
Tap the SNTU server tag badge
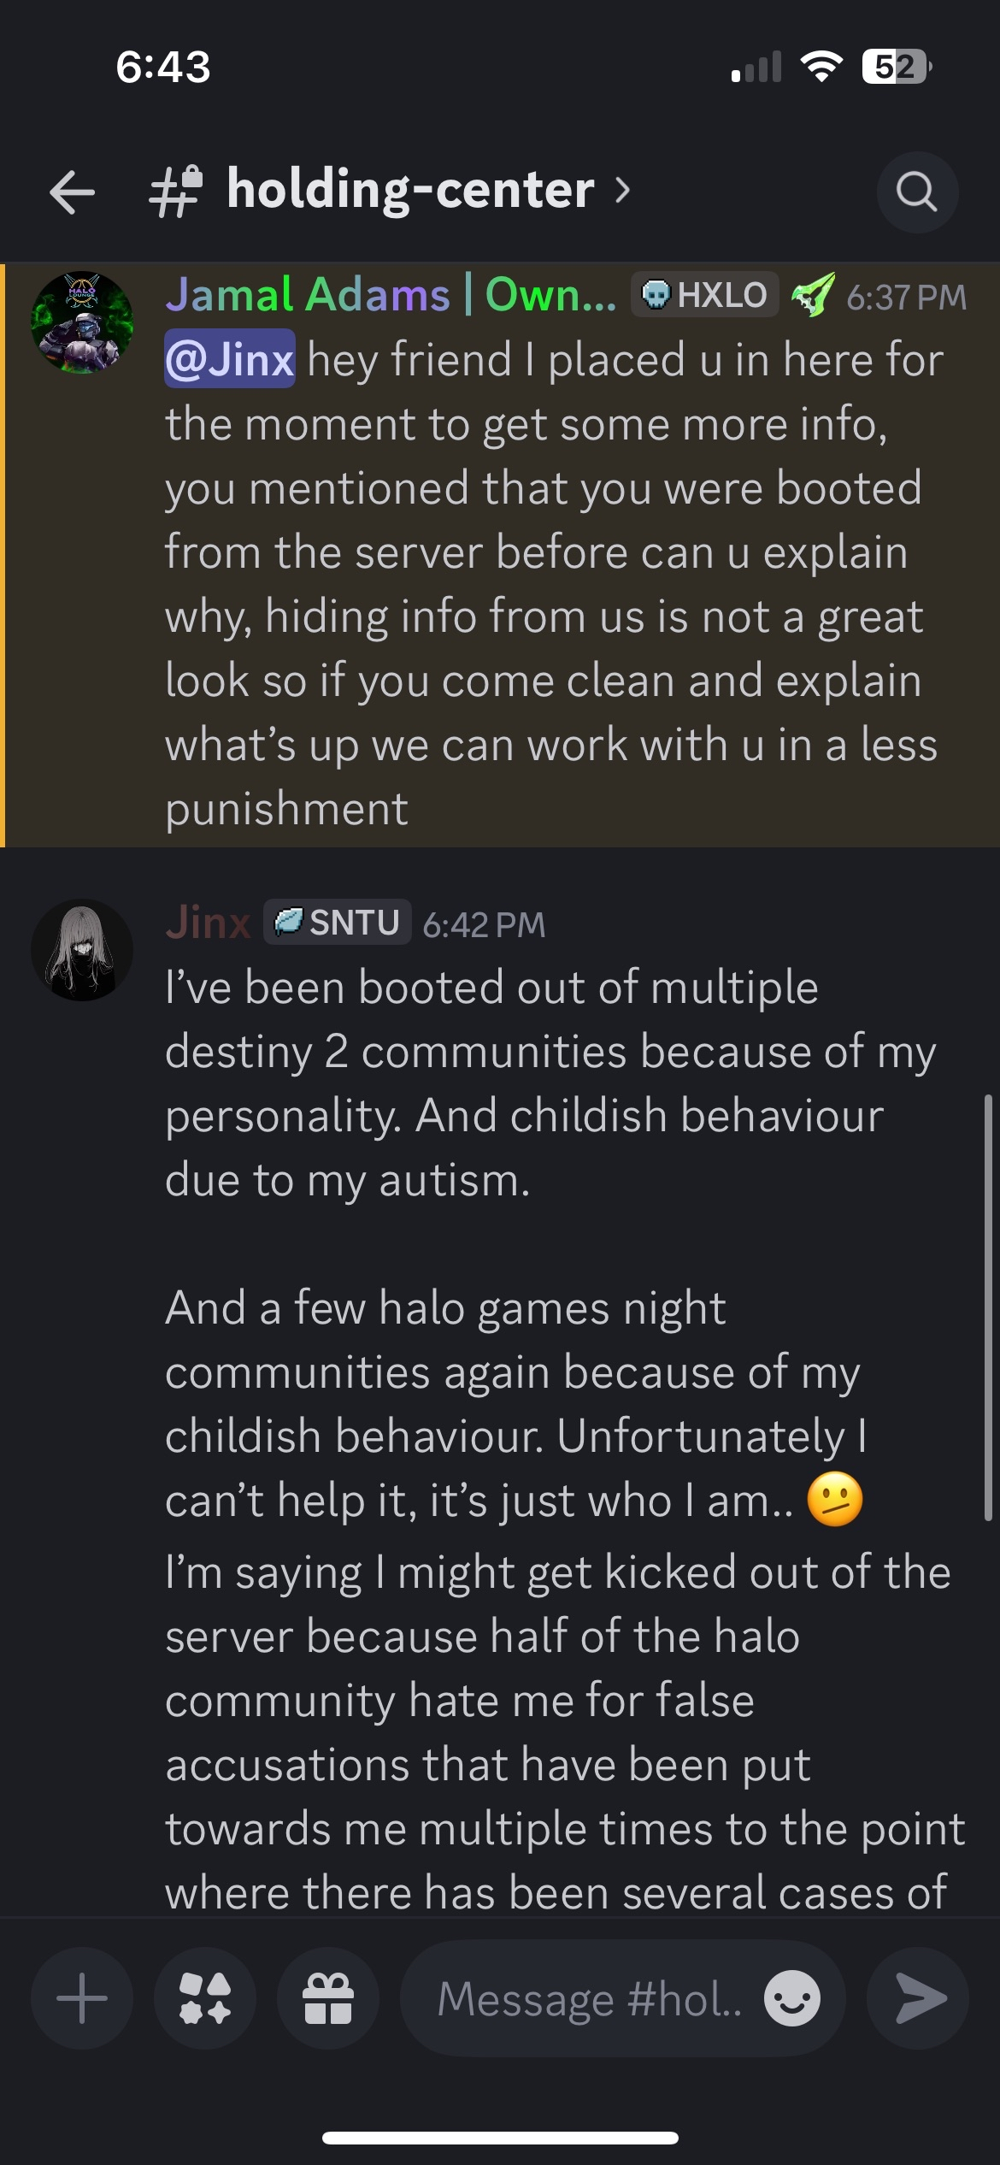[x=337, y=923]
